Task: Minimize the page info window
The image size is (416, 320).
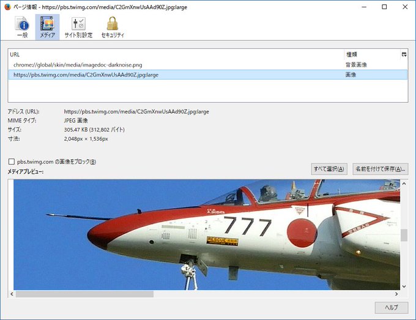Action: [x=364, y=7]
